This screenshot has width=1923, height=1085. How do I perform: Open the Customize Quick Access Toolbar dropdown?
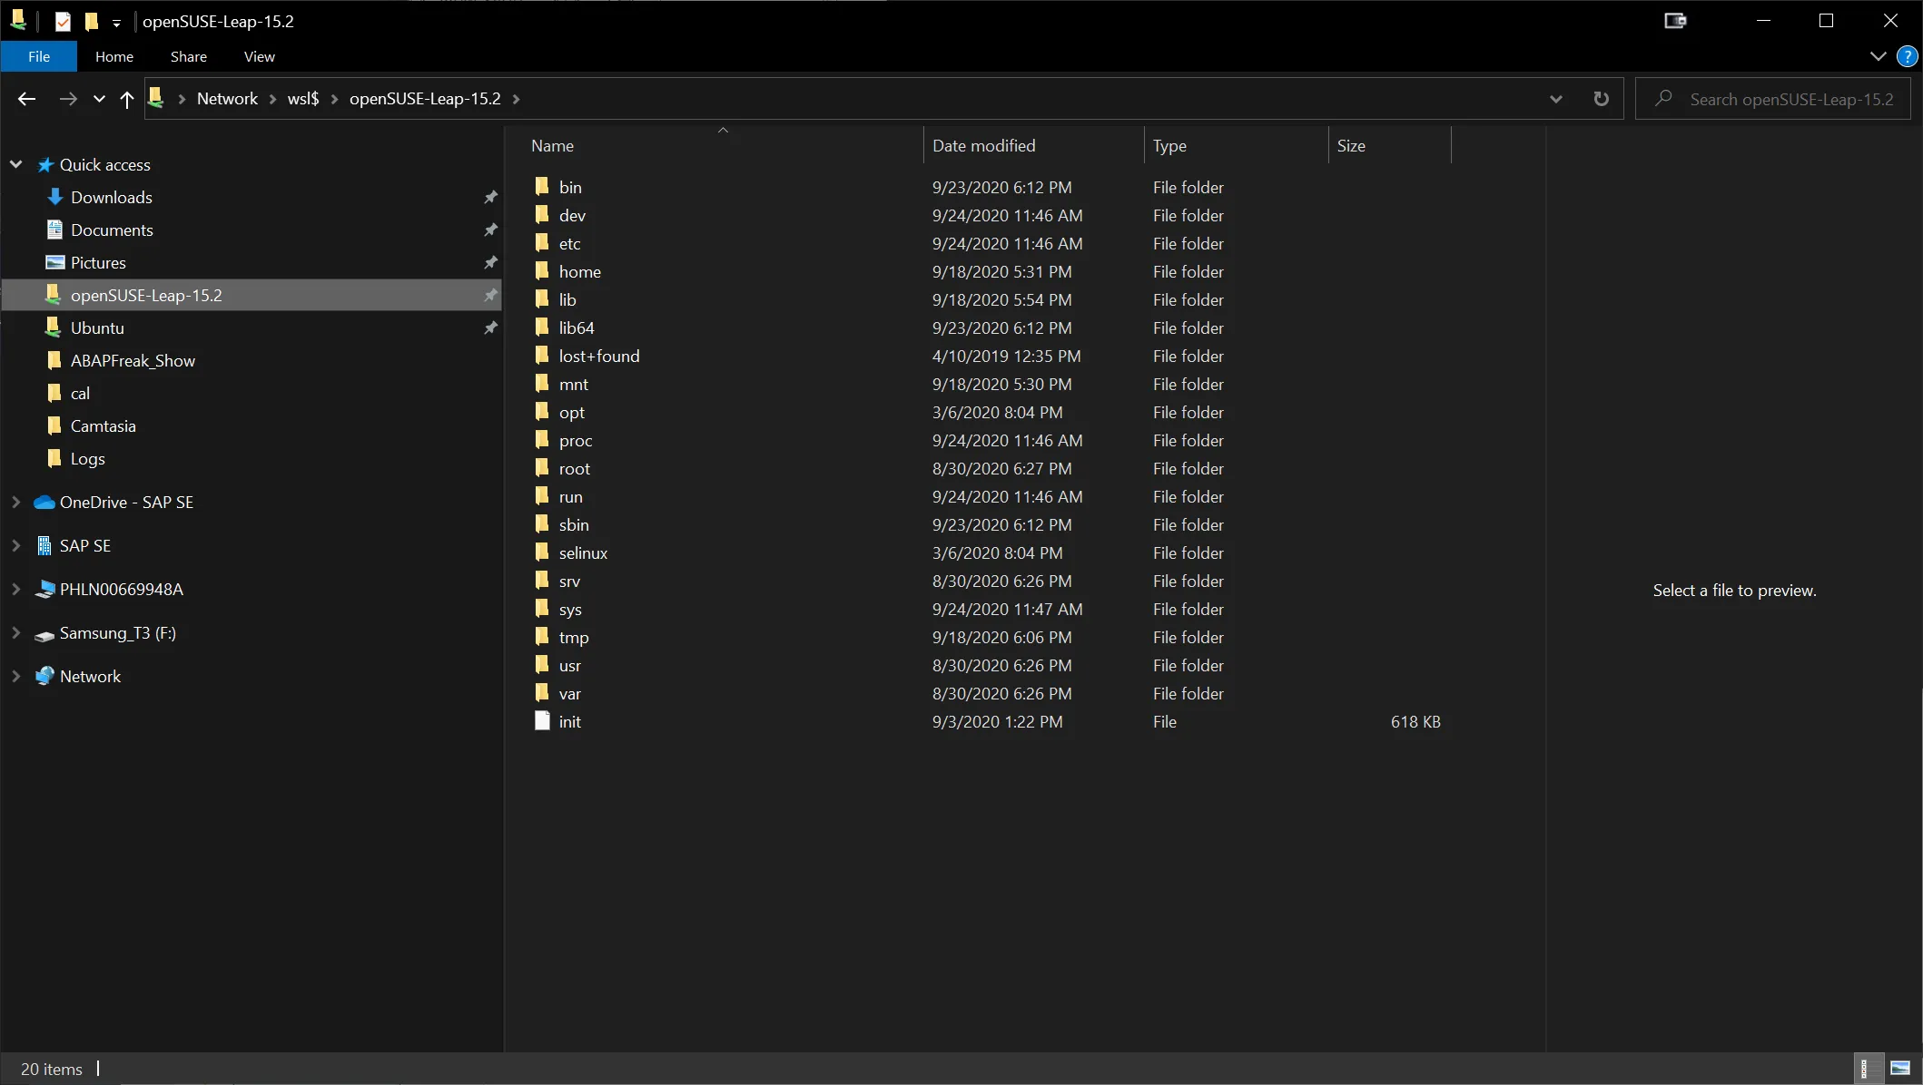[x=116, y=22]
